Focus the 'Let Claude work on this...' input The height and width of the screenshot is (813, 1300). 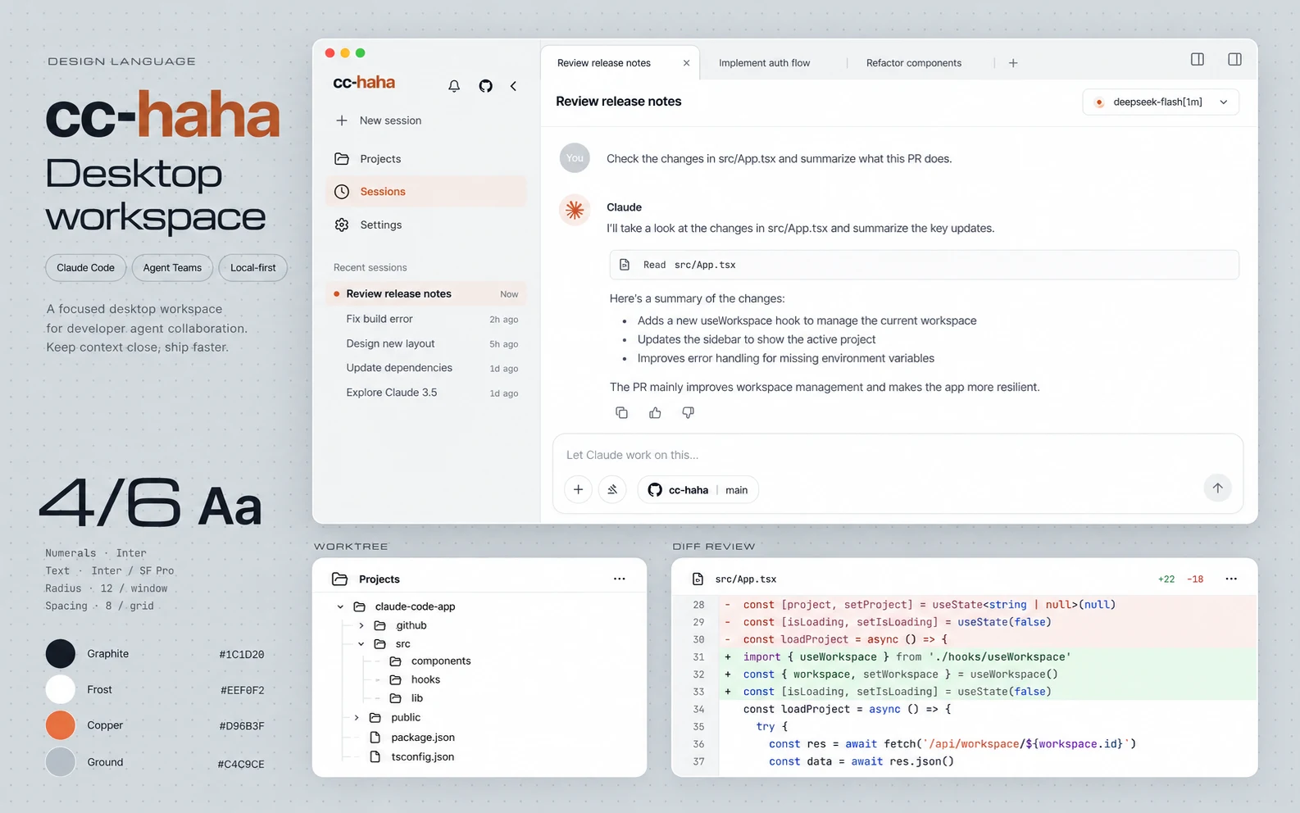pyautogui.click(x=898, y=455)
